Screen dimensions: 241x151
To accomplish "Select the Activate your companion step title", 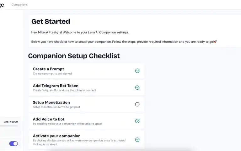I will (56, 136).
